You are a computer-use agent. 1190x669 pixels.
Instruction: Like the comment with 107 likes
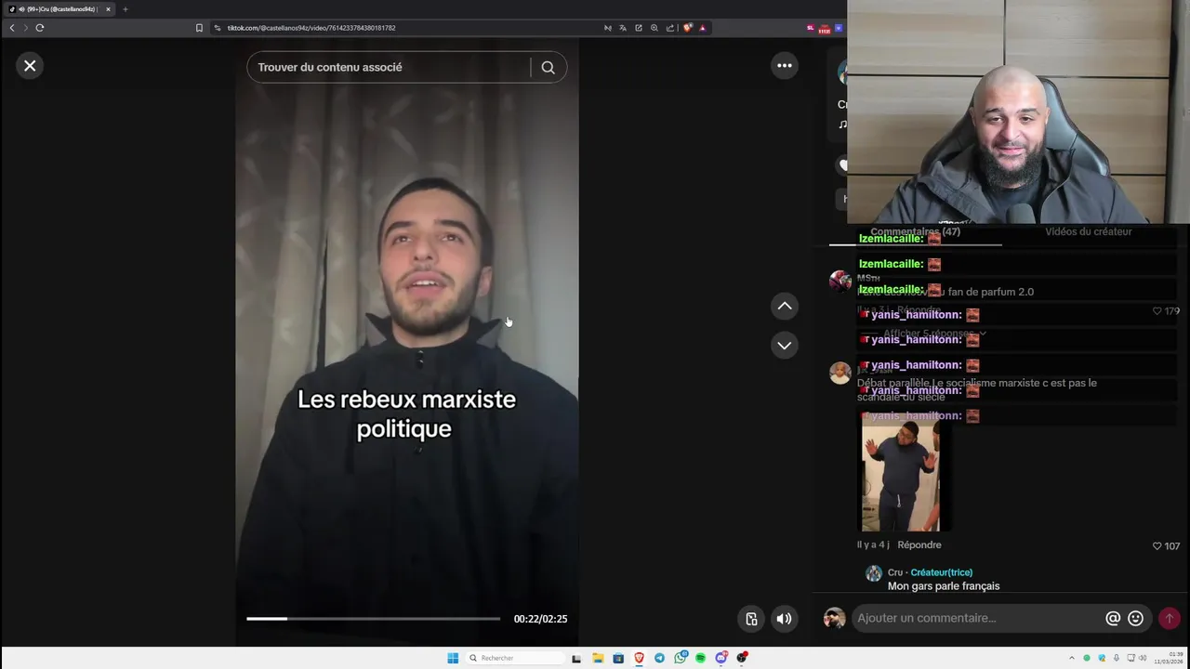(x=1157, y=546)
